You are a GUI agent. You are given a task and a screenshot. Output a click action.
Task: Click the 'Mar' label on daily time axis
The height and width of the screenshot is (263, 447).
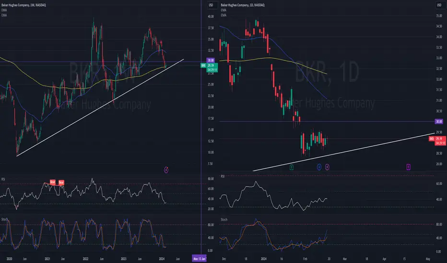tap(345, 259)
